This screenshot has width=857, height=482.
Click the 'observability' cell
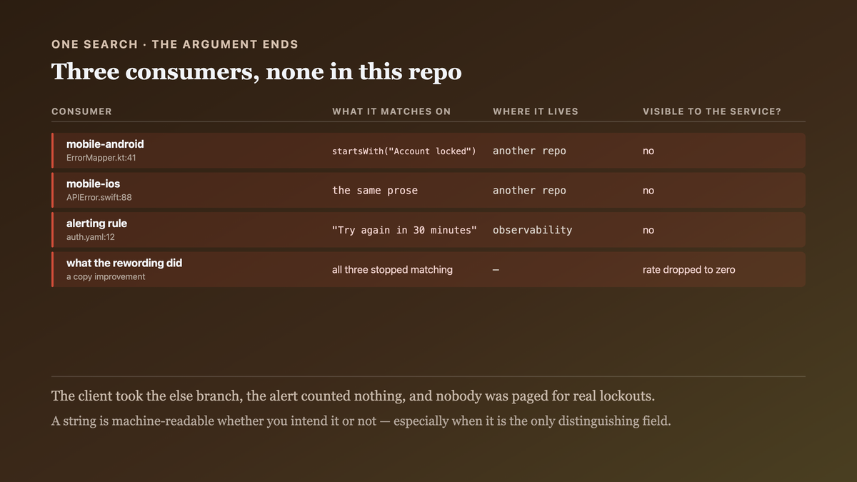pyautogui.click(x=533, y=230)
